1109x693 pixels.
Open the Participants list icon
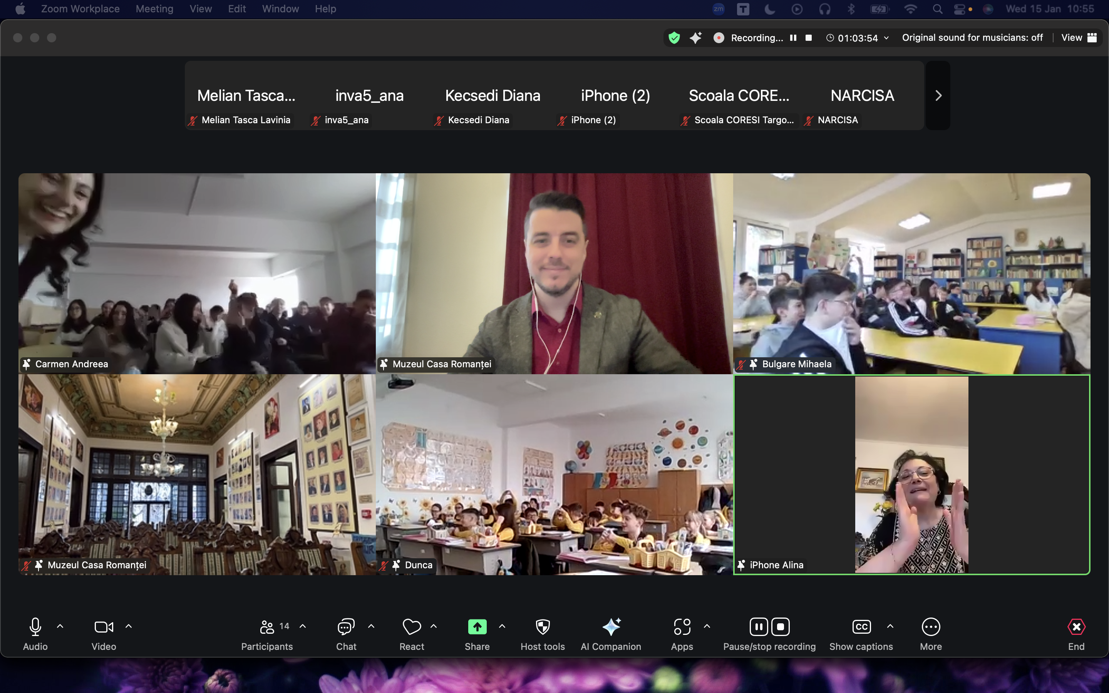pos(267,626)
